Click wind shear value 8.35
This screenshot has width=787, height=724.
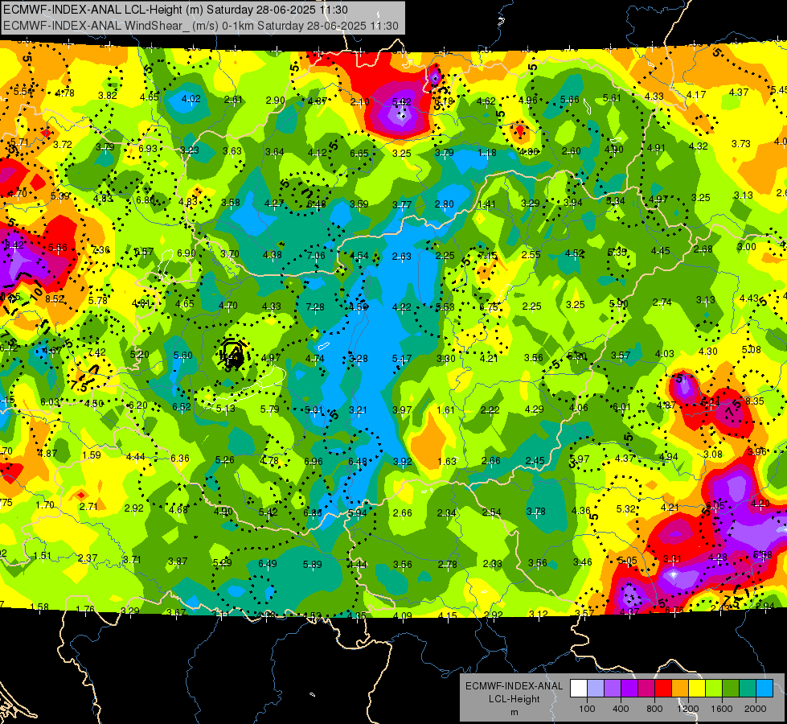(x=755, y=401)
